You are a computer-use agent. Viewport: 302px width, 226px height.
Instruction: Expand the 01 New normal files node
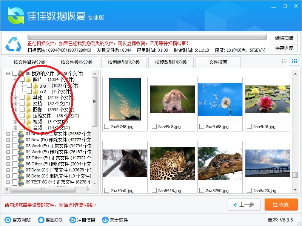pos(8,134)
